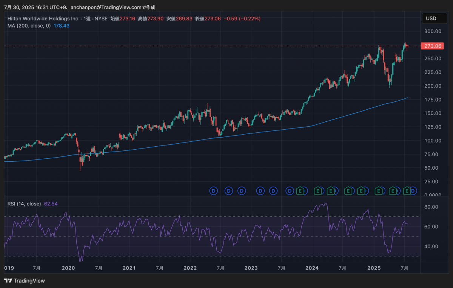
Task: Click the RSI value 62.54
Action: [x=51, y=204]
